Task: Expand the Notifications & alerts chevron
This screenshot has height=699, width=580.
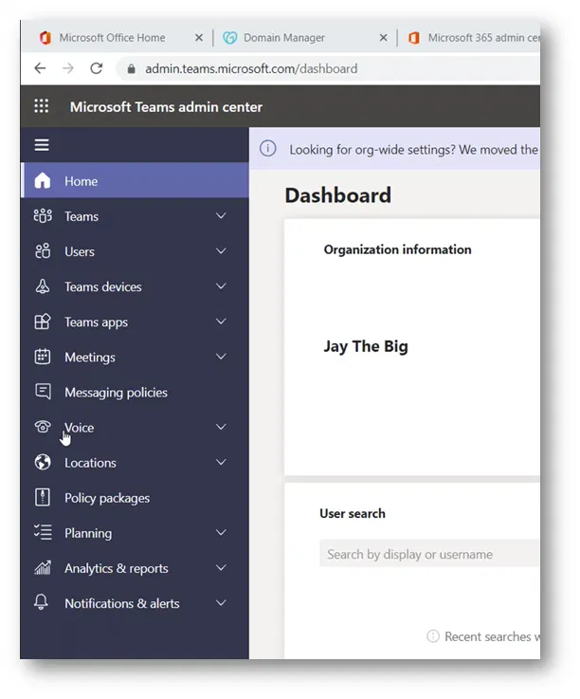Action: [x=221, y=603]
